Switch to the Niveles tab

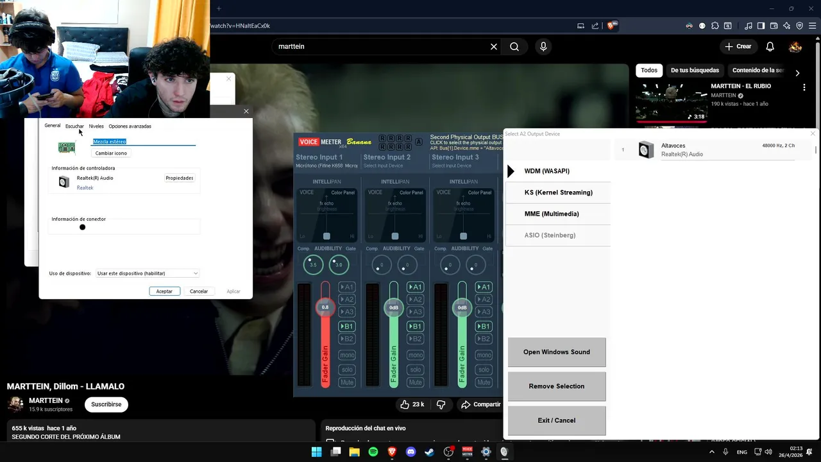pyautogui.click(x=96, y=126)
